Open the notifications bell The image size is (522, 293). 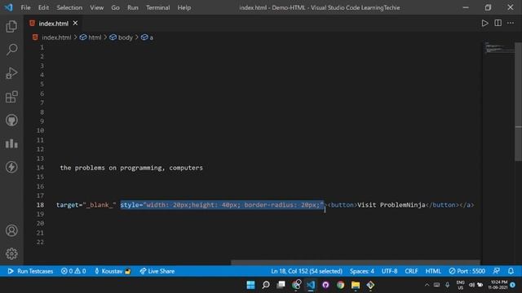(511, 271)
